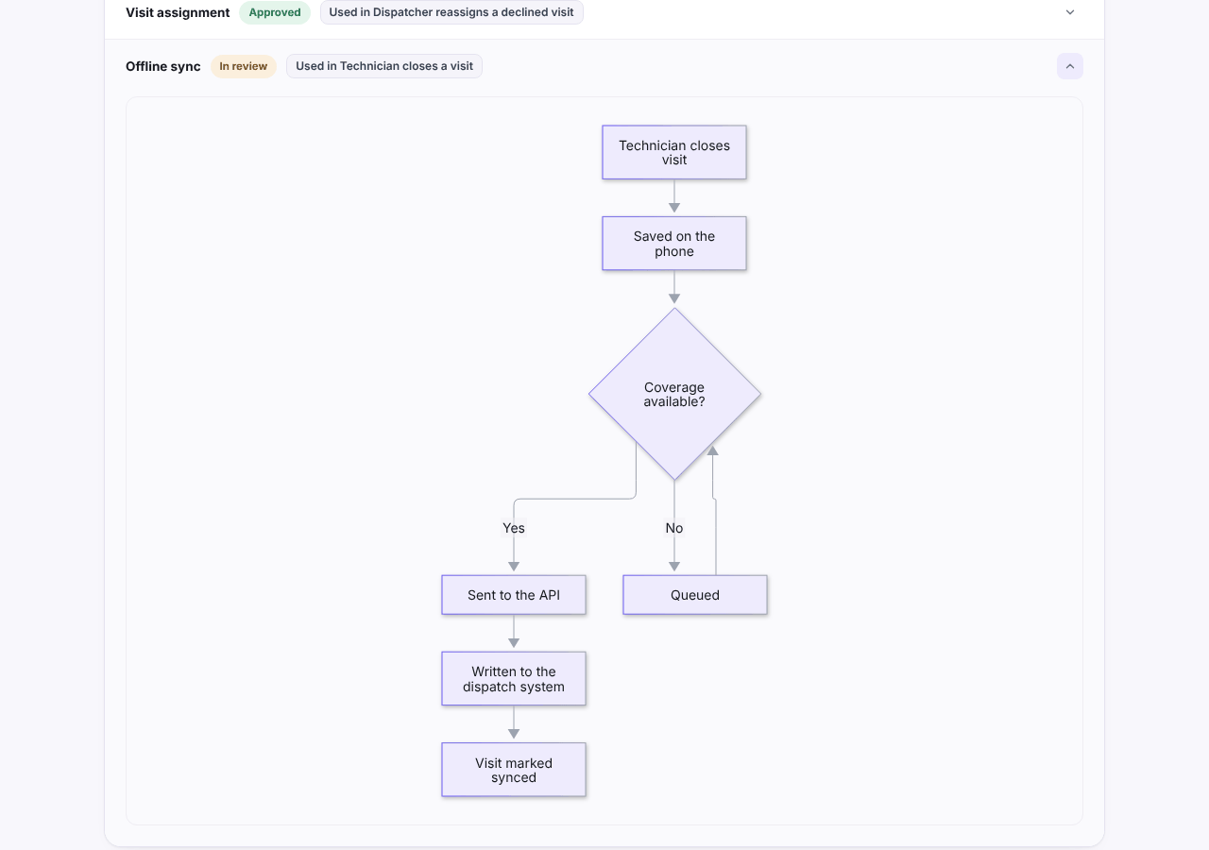Click the Offline sync heading
The width and height of the screenshot is (1209, 850).
(x=163, y=66)
